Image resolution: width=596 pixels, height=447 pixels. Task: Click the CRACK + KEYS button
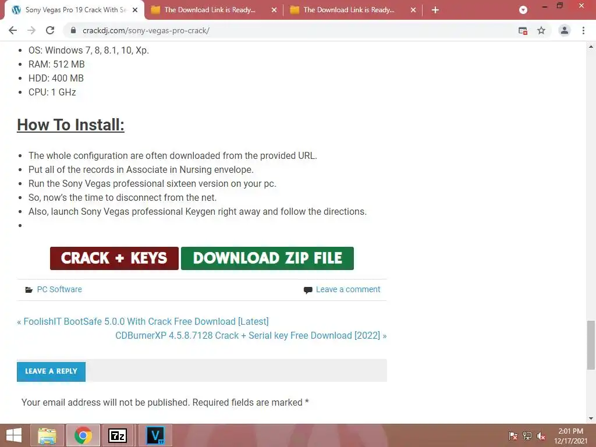pyautogui.click(x=114, y=258)
